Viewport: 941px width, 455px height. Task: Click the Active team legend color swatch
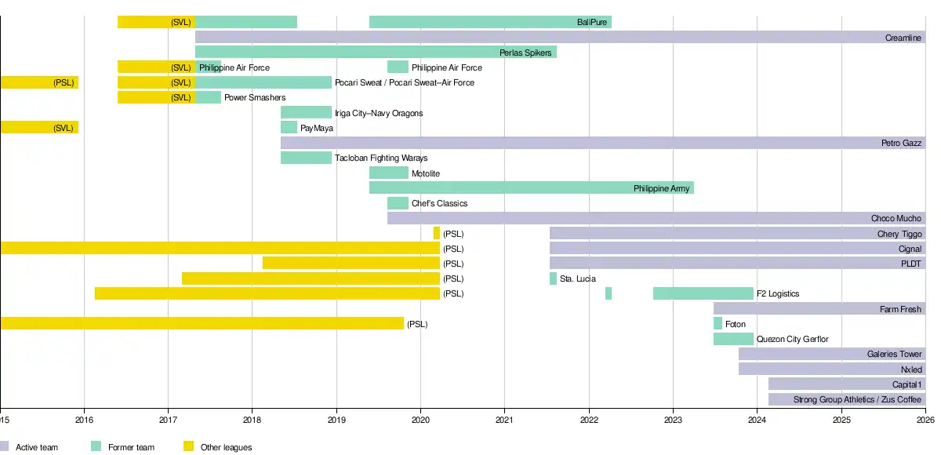(5, 446)
